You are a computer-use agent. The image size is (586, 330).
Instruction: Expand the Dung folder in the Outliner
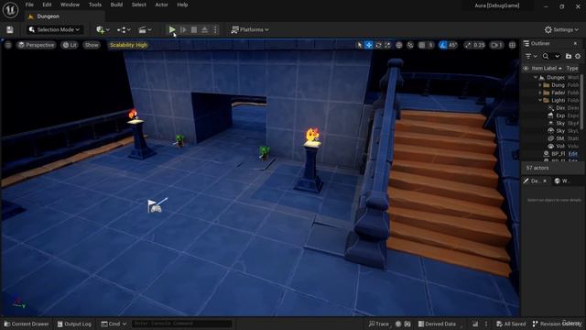coord(540,85)
